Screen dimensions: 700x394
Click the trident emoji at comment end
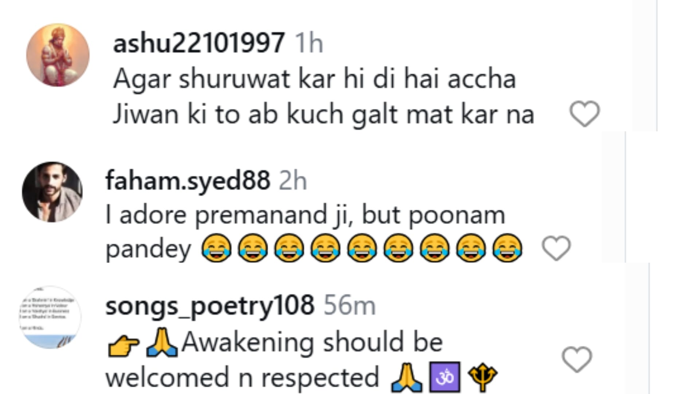pyautogui.click(x=482, y=377)
